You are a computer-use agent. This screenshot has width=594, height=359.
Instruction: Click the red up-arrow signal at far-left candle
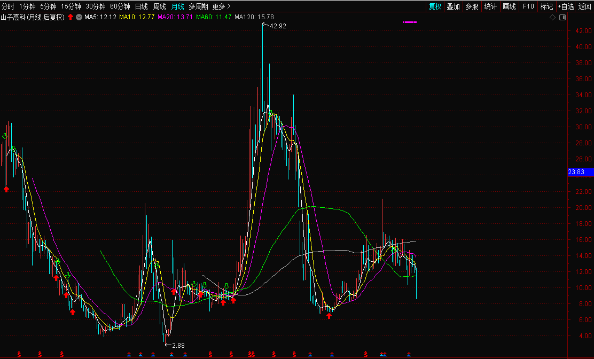6,189
